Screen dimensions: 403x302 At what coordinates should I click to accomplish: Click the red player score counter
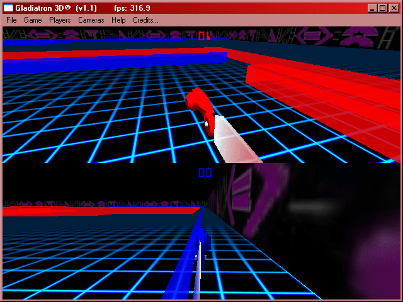[204, 36]
